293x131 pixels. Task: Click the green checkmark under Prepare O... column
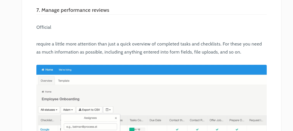[x=237, y=129]
